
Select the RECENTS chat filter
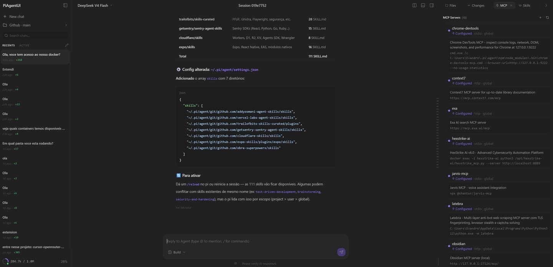(8, 45)
